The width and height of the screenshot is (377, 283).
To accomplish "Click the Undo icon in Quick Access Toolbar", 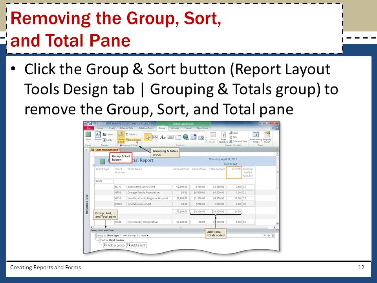I will (x=95, y=123).
